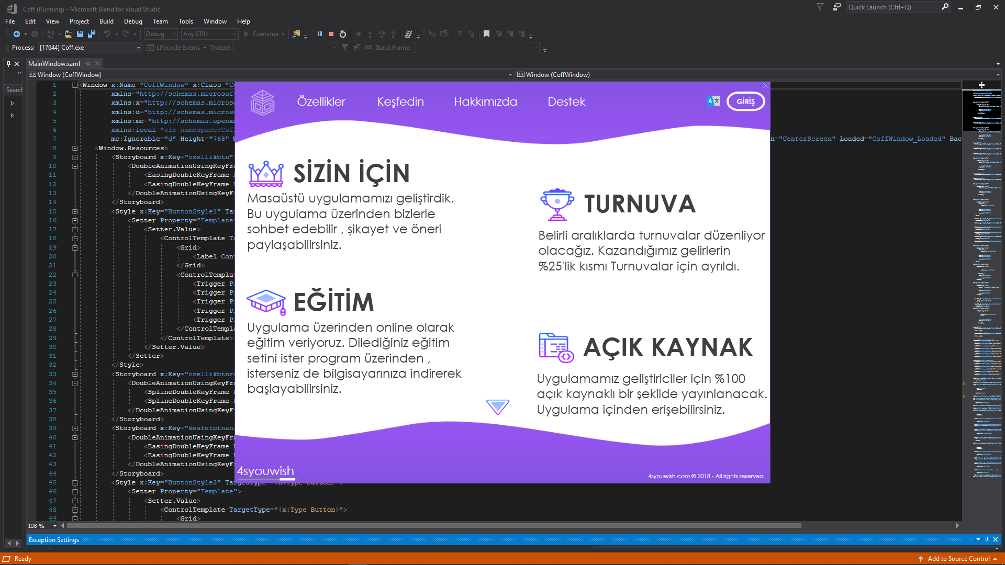Click the feedback icon beside Quick Launch
The image size is (1005, 565).
point(837,7)
